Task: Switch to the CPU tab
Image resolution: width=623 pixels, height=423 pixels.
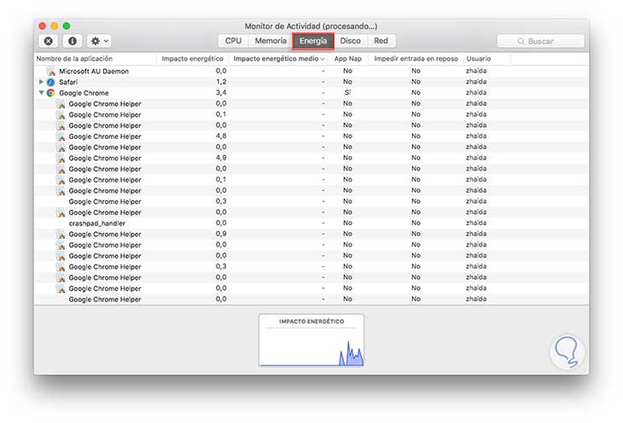Action: (233, 41)
